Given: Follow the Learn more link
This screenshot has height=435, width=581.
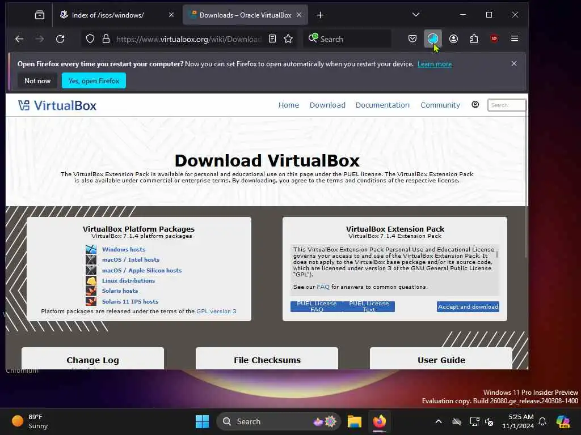Looking at the screenshot, I should pyautogui.click(x=435, y=64).
